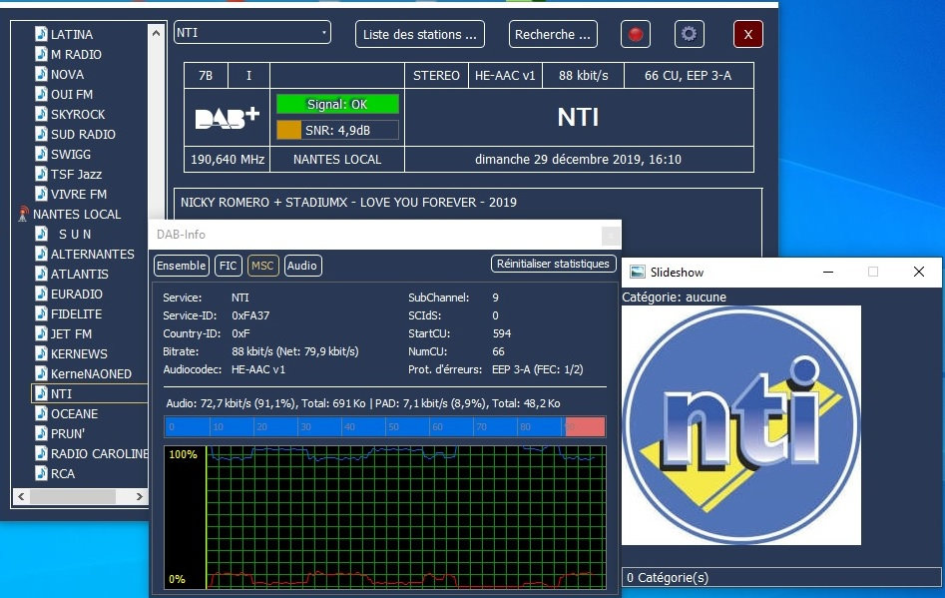Viewport: 945px width, 598px height.
Task: Open the Liste des stations dialog
Action: click(x=419, y=34)
